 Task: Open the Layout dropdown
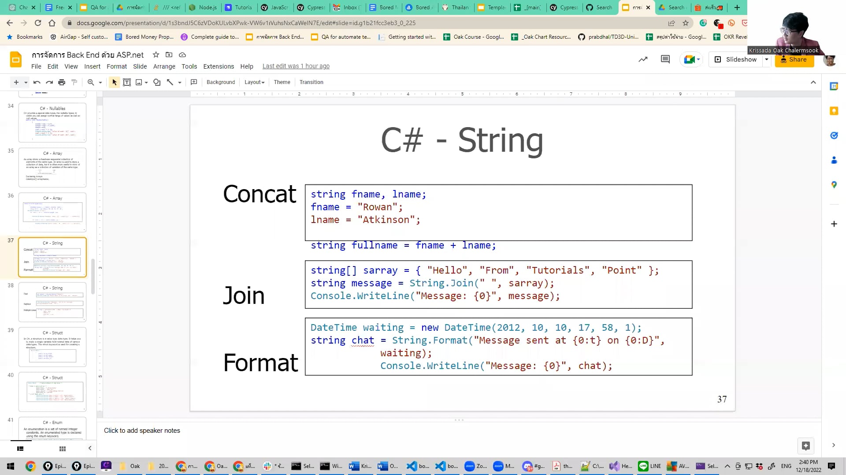pyautogui.click(x=254, y=82)
